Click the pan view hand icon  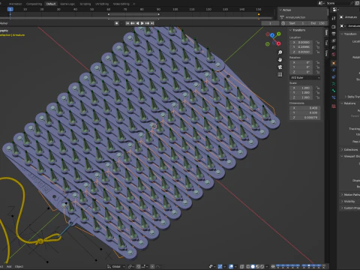pyautogui.click(x=280, y=60)
